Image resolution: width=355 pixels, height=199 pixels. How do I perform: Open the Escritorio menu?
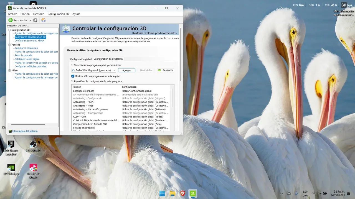click(39, 14)
